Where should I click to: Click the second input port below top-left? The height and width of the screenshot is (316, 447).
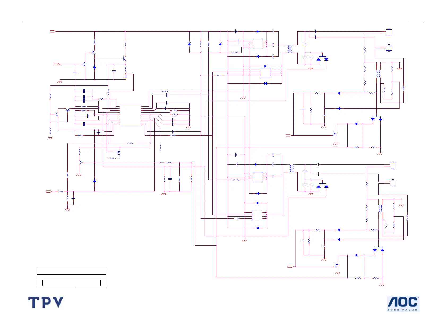click(x=57, y=64)
